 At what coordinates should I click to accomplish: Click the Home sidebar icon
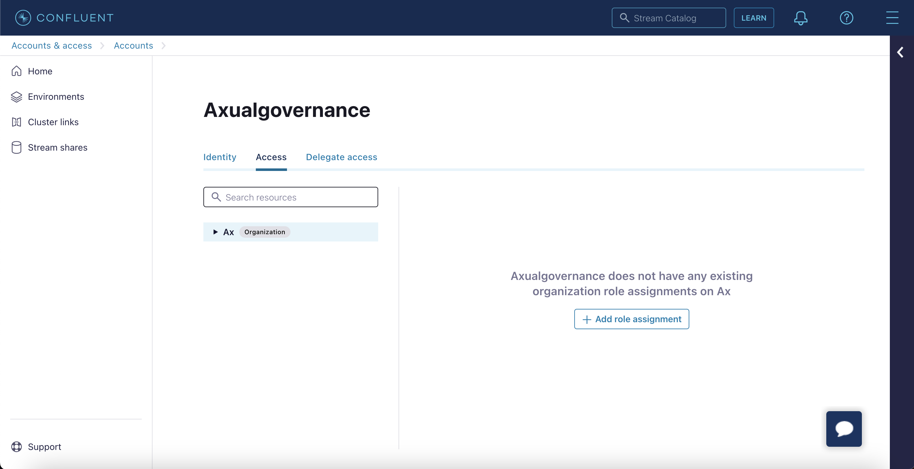tap(16, 71)
